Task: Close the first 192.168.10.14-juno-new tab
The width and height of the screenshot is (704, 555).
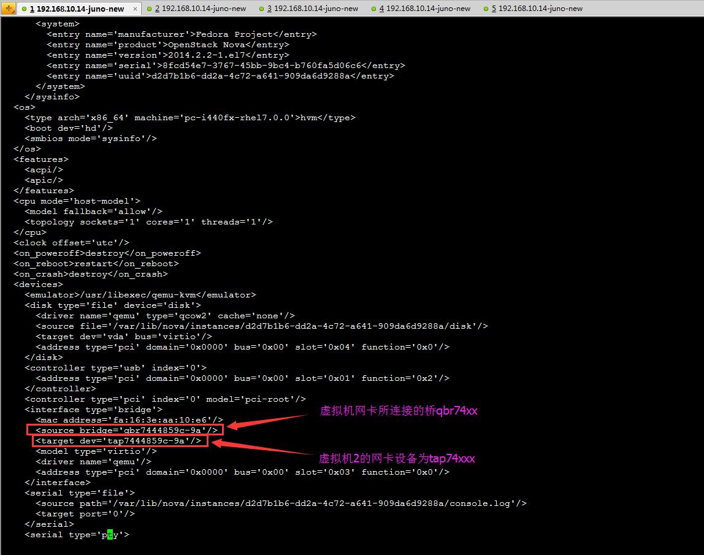Action: tap(136, 9)
